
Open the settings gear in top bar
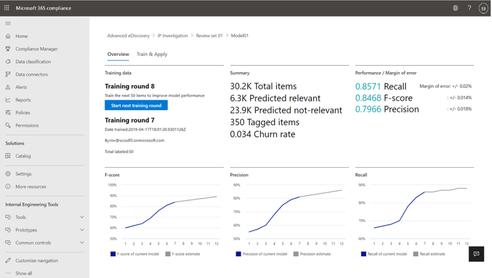[455, 8]
